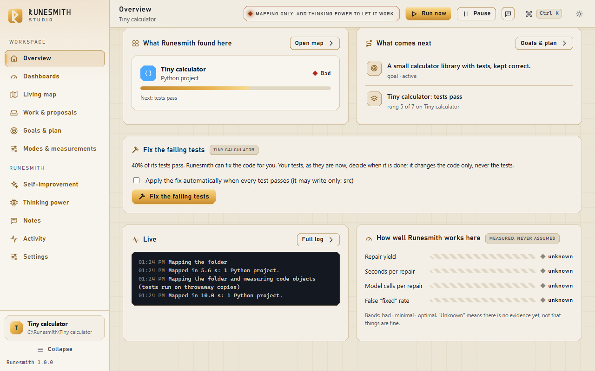The height and width of the screenshot is (371, 595).
Task: Open Modes & measurements page
Action: point(54,149)
